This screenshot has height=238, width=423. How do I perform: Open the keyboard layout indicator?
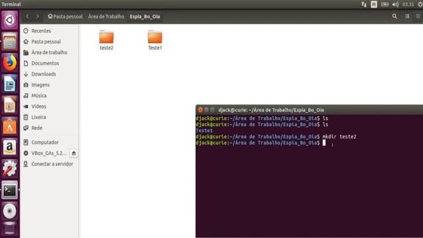coord(374,5)
